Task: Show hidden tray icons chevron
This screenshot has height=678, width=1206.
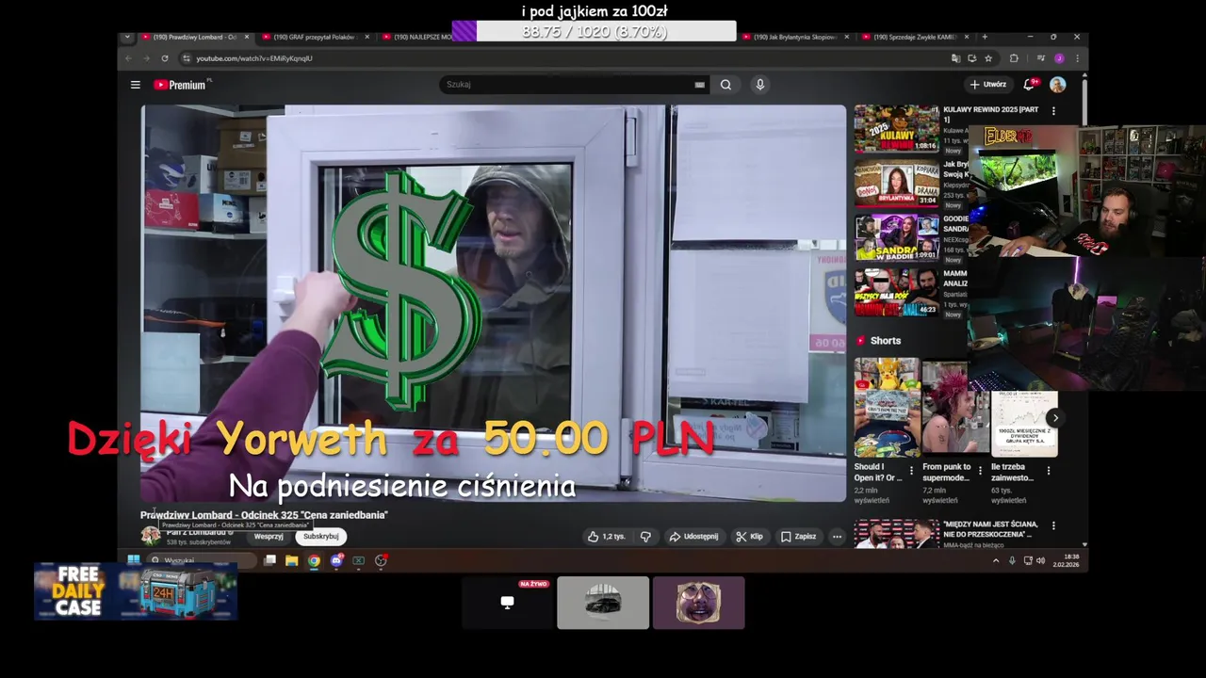Action: 996,560
